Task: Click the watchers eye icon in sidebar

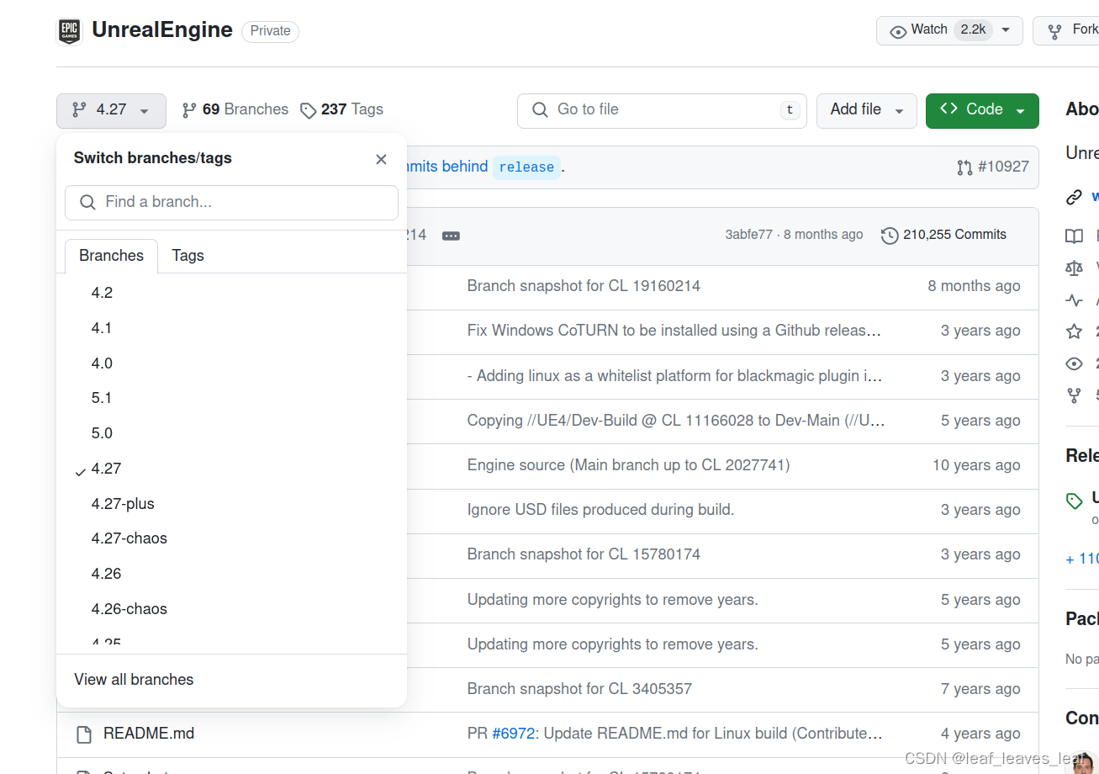Action: point(1074,363)
